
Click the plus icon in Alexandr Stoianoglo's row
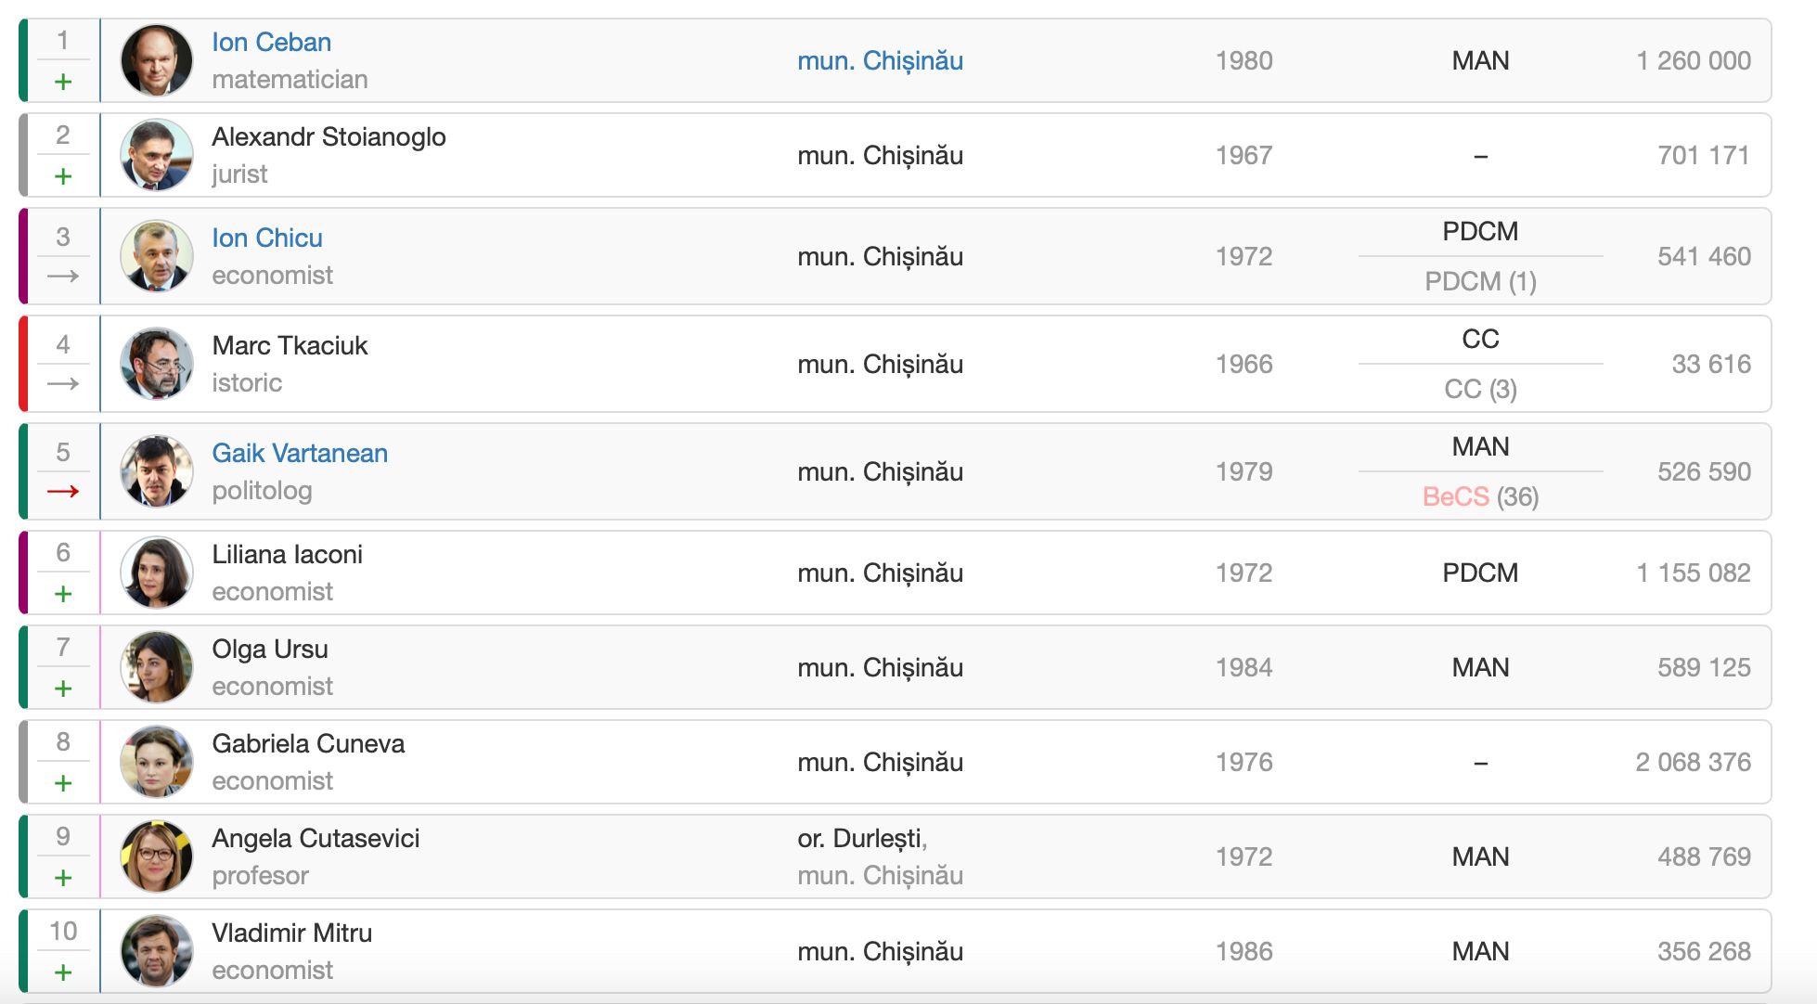(x=63, y=176)
